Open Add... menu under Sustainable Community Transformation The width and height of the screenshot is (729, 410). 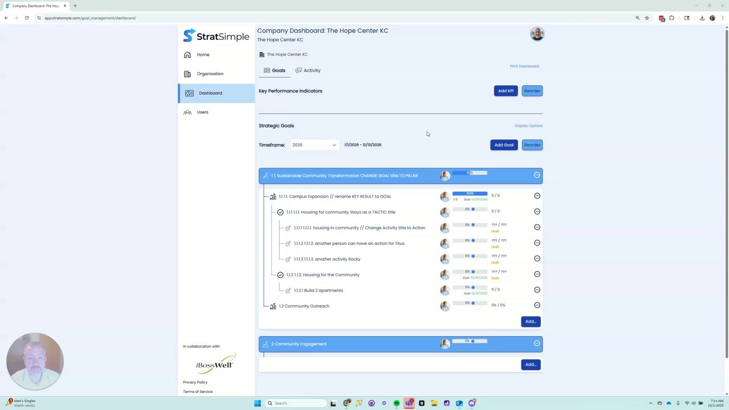(x=530, y=322)
